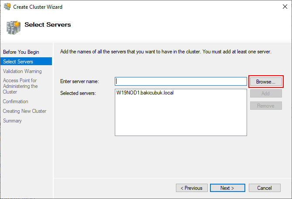Select the Summary step in the sidebar

point(12,121)
